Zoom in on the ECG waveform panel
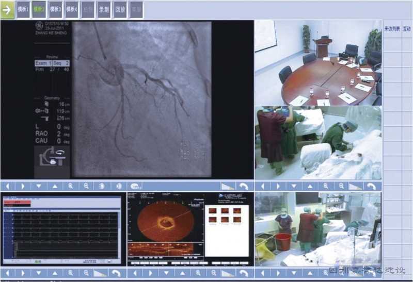 (71, 273)
